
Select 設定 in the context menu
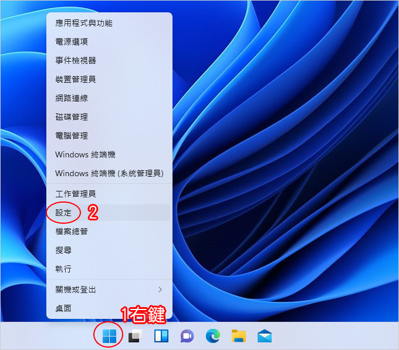tap(109, 213)
